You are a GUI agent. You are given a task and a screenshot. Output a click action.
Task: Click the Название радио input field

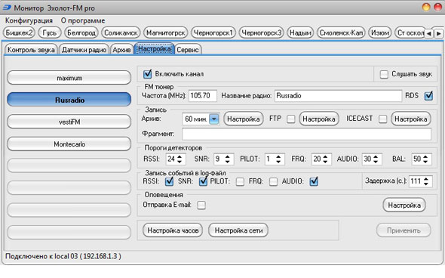(x=339, y=95)
